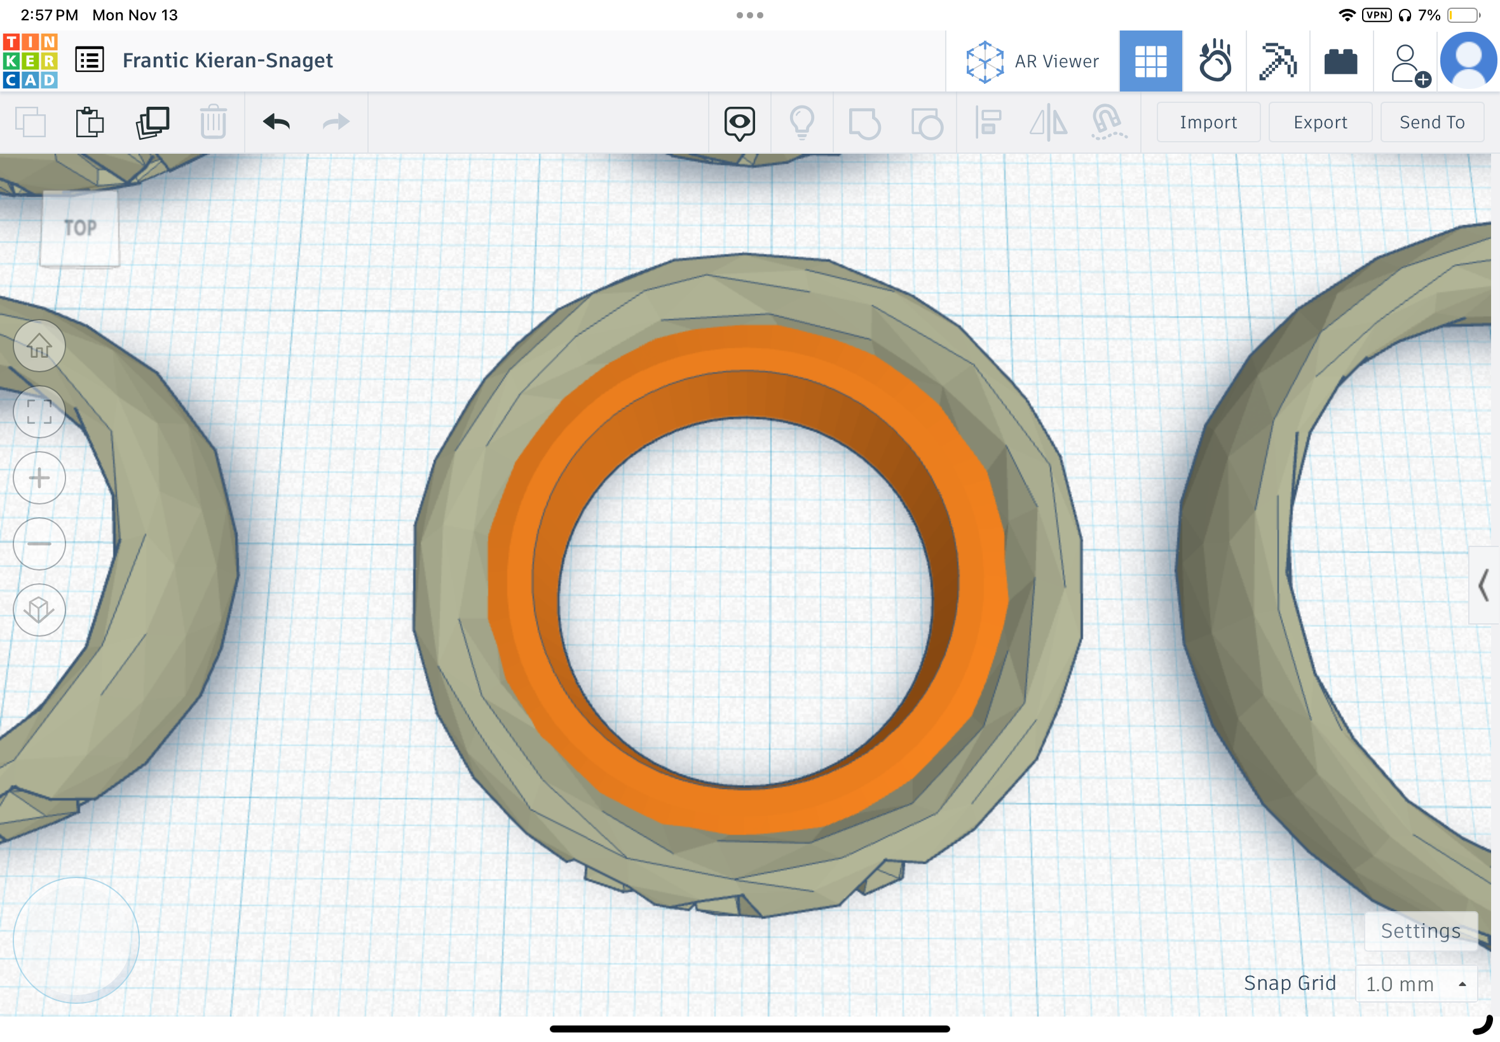Open the Import dialog
This screenshot has height=1042, width=1500.
tap(1207, 122)
